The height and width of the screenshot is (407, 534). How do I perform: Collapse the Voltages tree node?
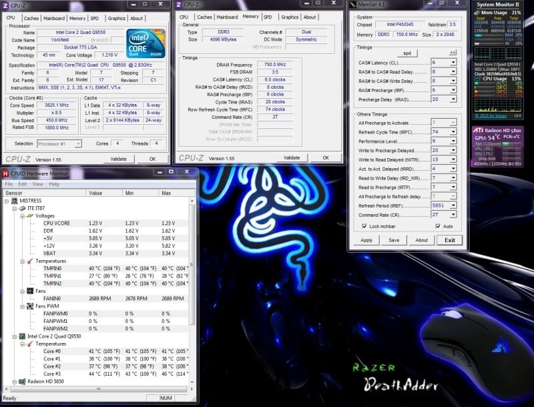(x=22, y=216)
